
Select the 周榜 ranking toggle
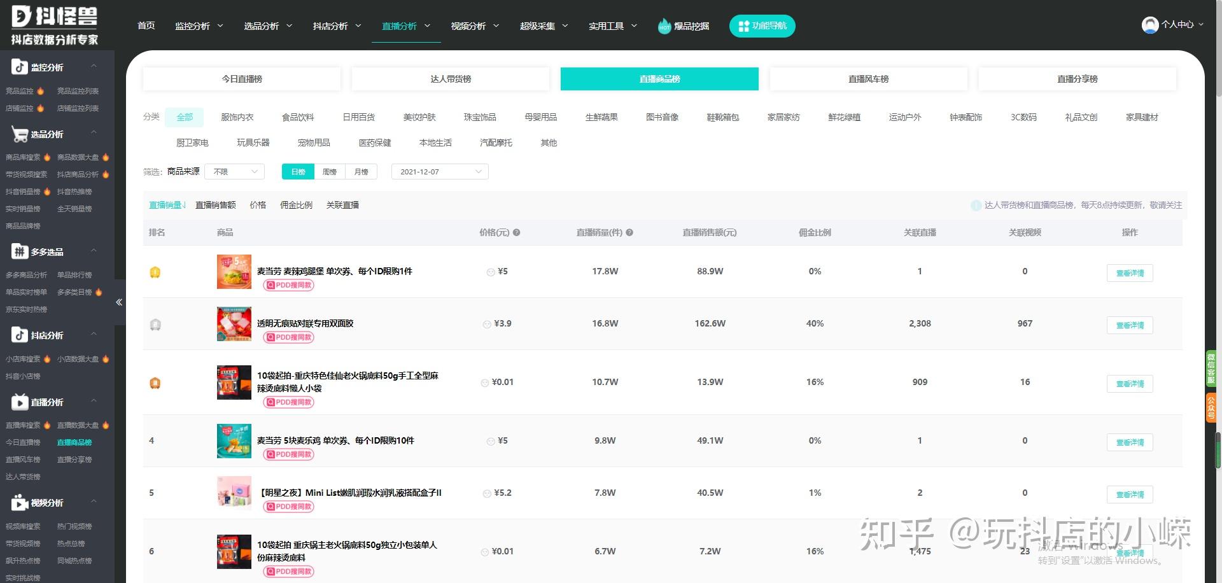pyautogui.click(x=329, y=172)
